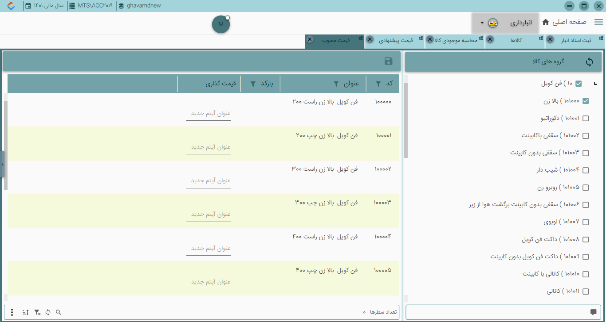The height and width of the screenshot is (322, 606).
Task: Click the ghavamdnew database icon
Action: (121, 6)
